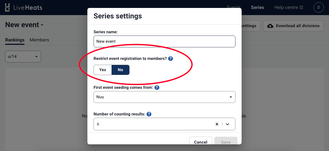The width and height of the screenshot is (329, 151).
Task: Click the LiveHeats logo icon
Action: pos(7,7)
